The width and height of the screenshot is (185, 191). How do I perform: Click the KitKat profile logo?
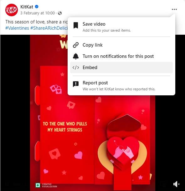point(12,10)
